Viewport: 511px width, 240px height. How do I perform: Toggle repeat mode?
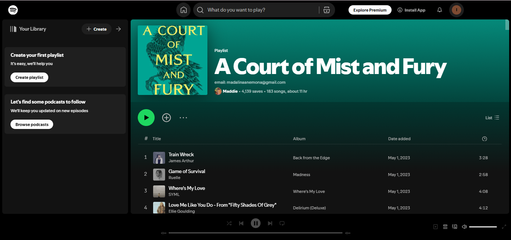coord(282,223)
